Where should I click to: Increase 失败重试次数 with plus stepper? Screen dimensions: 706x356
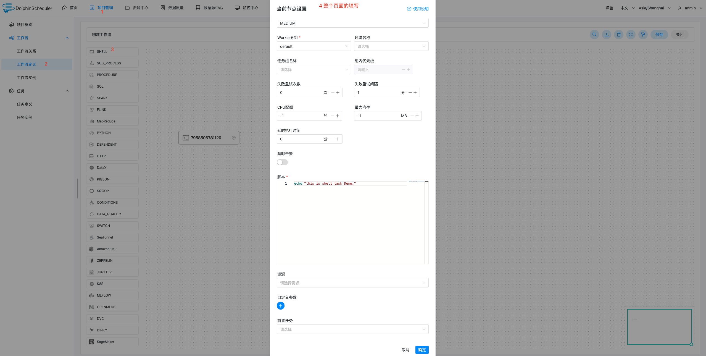(338, 93)
